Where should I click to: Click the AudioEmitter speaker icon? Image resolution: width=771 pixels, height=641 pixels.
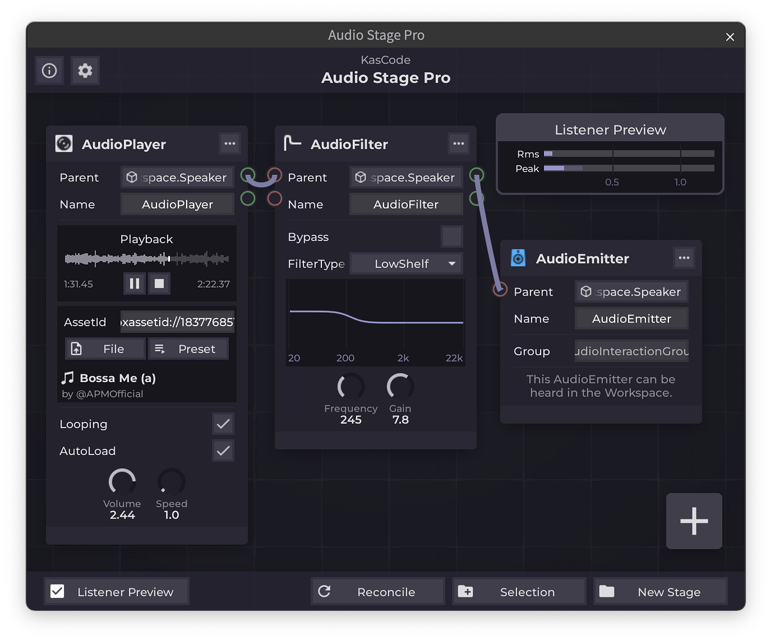tap(518, 258)
